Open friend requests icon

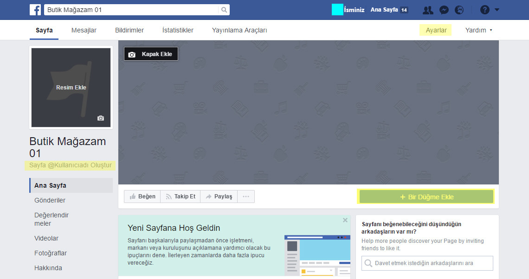click(428, 10)
